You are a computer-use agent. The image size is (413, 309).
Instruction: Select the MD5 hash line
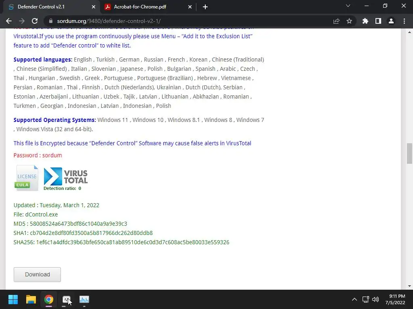point(70,224)
